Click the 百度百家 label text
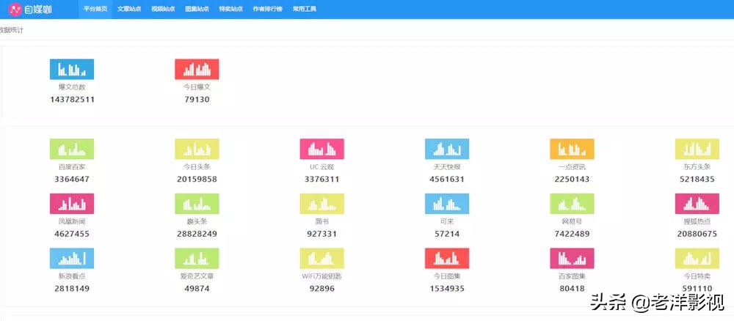 tap(72, 167)
